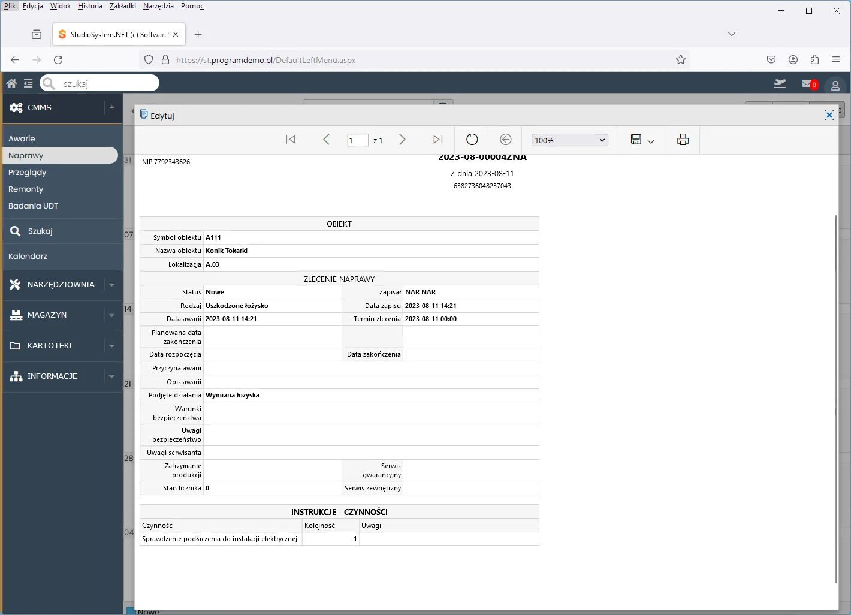Close the Edytuj dialog
851x615 pixels.
click(x=829, y=115)
